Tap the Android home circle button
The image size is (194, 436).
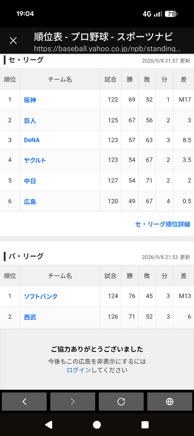97,424
